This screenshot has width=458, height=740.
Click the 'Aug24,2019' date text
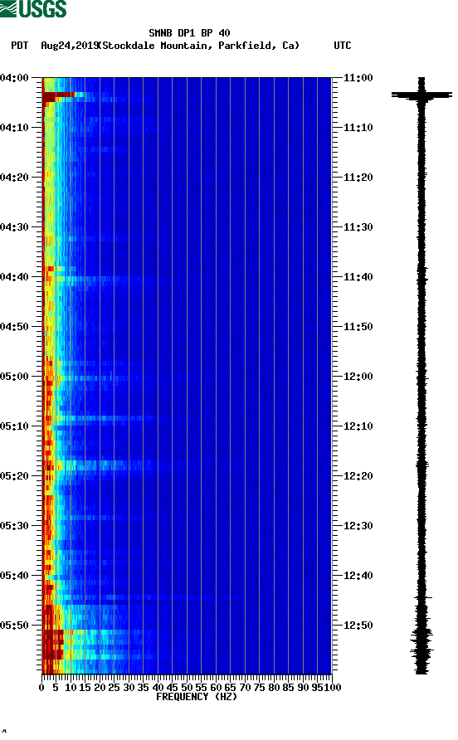[x=70, y=46]
